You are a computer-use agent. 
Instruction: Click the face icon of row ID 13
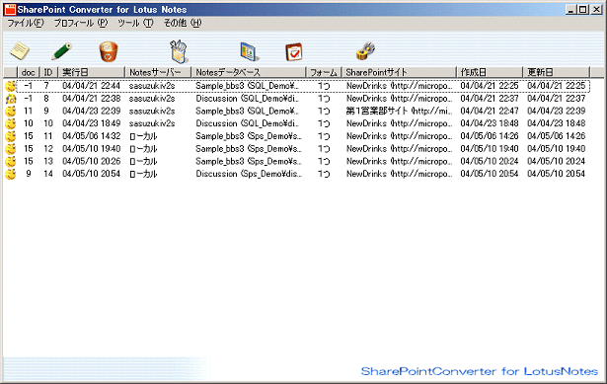point(11,162)
